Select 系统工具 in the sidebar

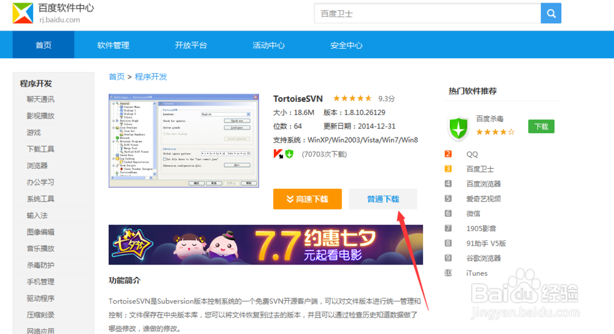[x=41, y=199]
